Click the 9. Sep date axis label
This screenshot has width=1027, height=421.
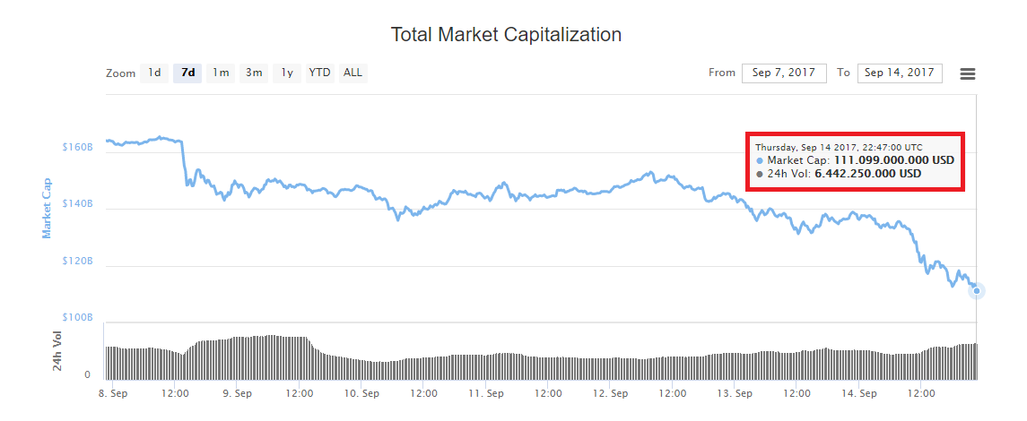236,393
